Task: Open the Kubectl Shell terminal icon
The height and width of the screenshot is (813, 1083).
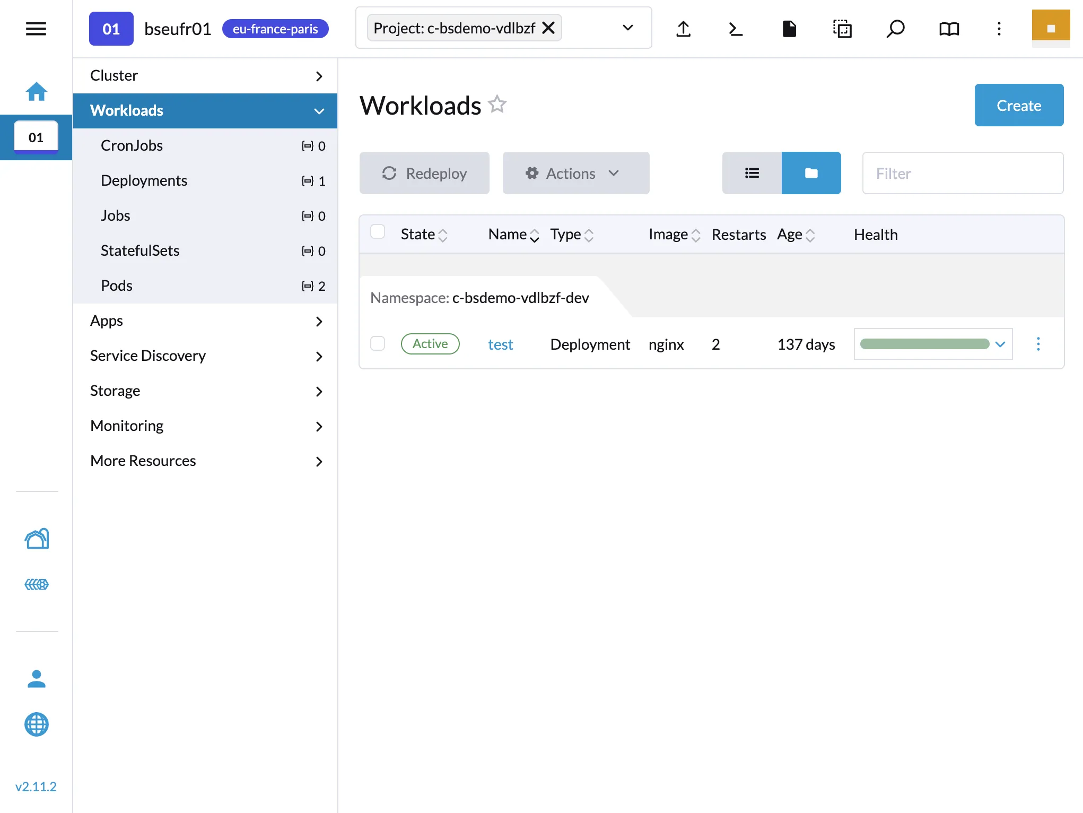Action: click(736, 29)
